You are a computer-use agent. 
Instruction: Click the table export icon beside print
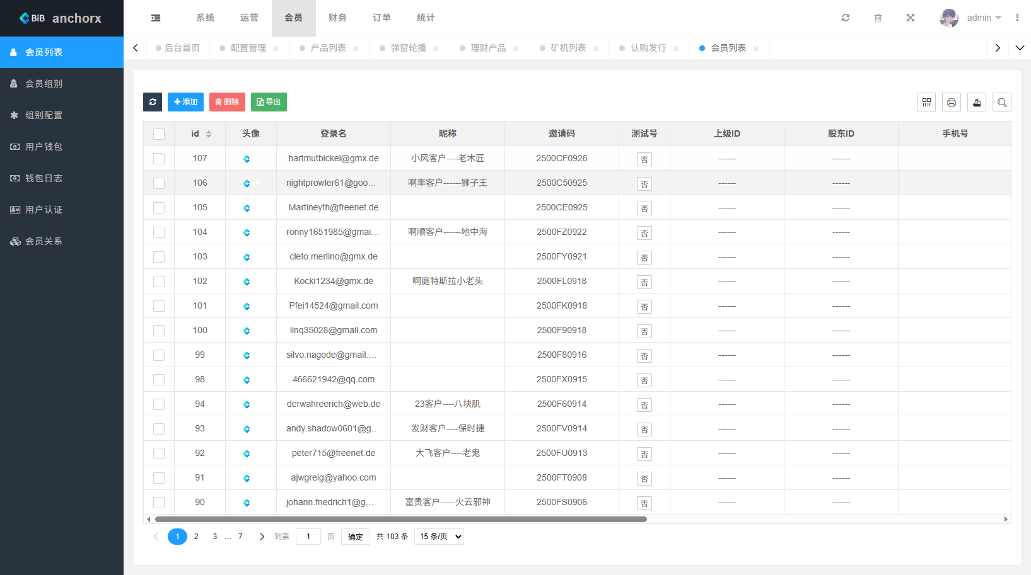pos(977,102)
